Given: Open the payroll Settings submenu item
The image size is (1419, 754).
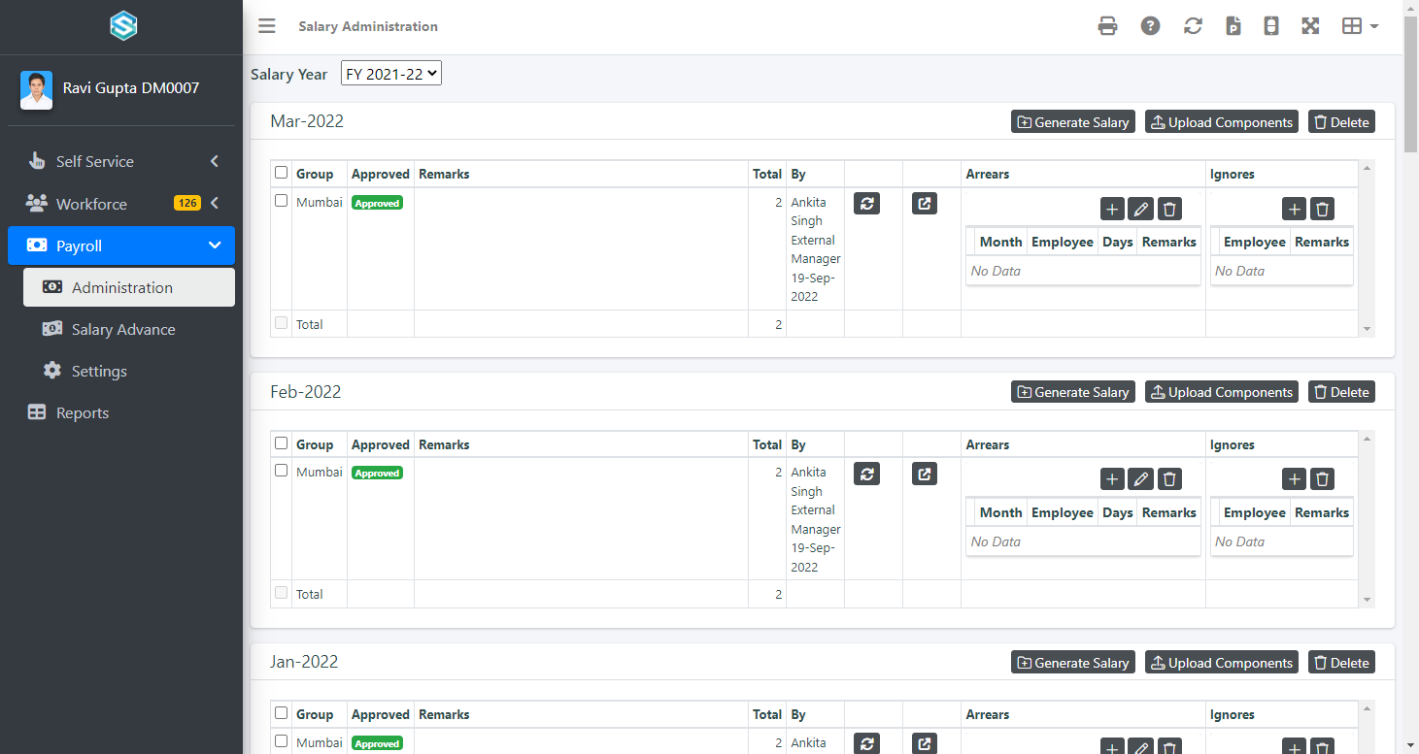Looking at the screenshot, I should (129, 371).
